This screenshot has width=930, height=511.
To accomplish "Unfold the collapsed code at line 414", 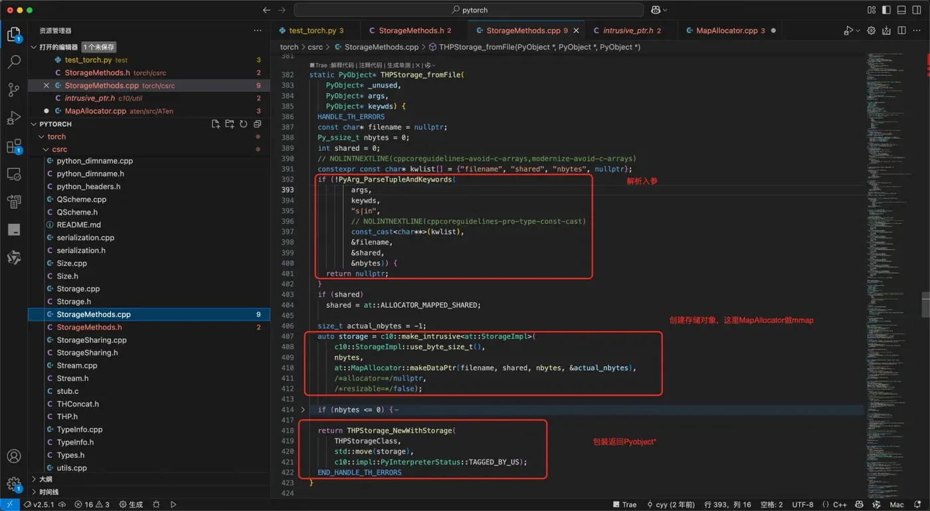I will [x=303, y=410].
